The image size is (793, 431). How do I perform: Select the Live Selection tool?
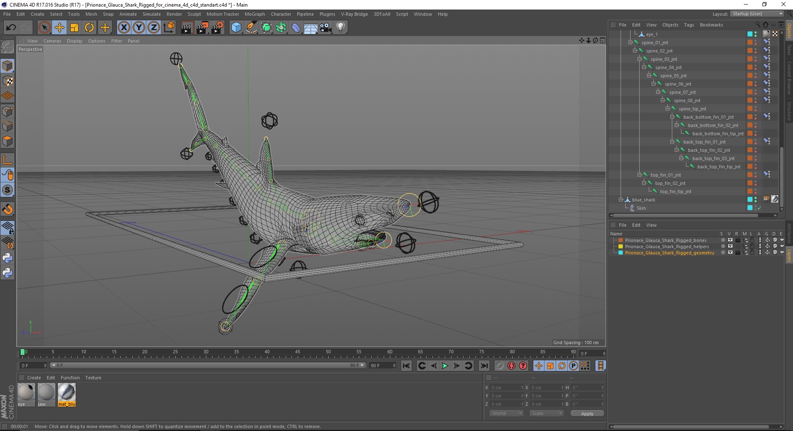(x=44, y=28)
